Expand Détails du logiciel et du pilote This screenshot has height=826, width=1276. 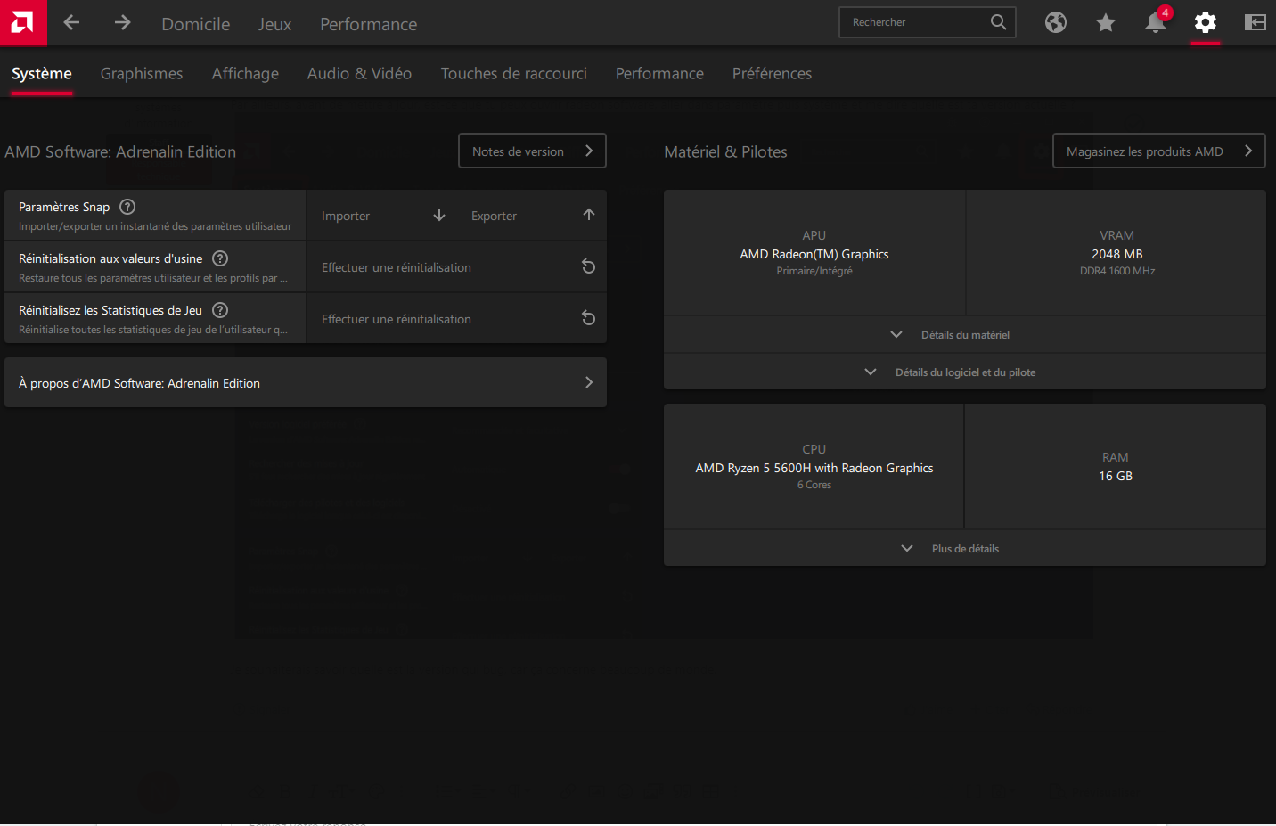(x=965, y=372)
